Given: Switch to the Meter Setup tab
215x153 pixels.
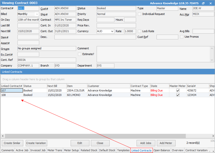Looking at the screenshot, I should (x=71, y=150).
